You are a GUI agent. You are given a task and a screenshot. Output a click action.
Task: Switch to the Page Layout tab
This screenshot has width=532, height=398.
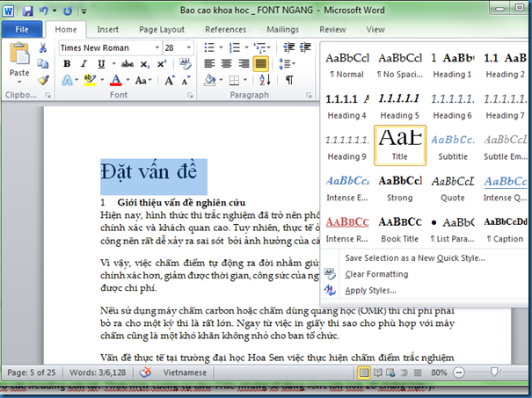coord(162,30)
